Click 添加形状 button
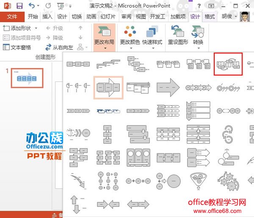This screenshot has width=254, height=218. coord(17,28)
